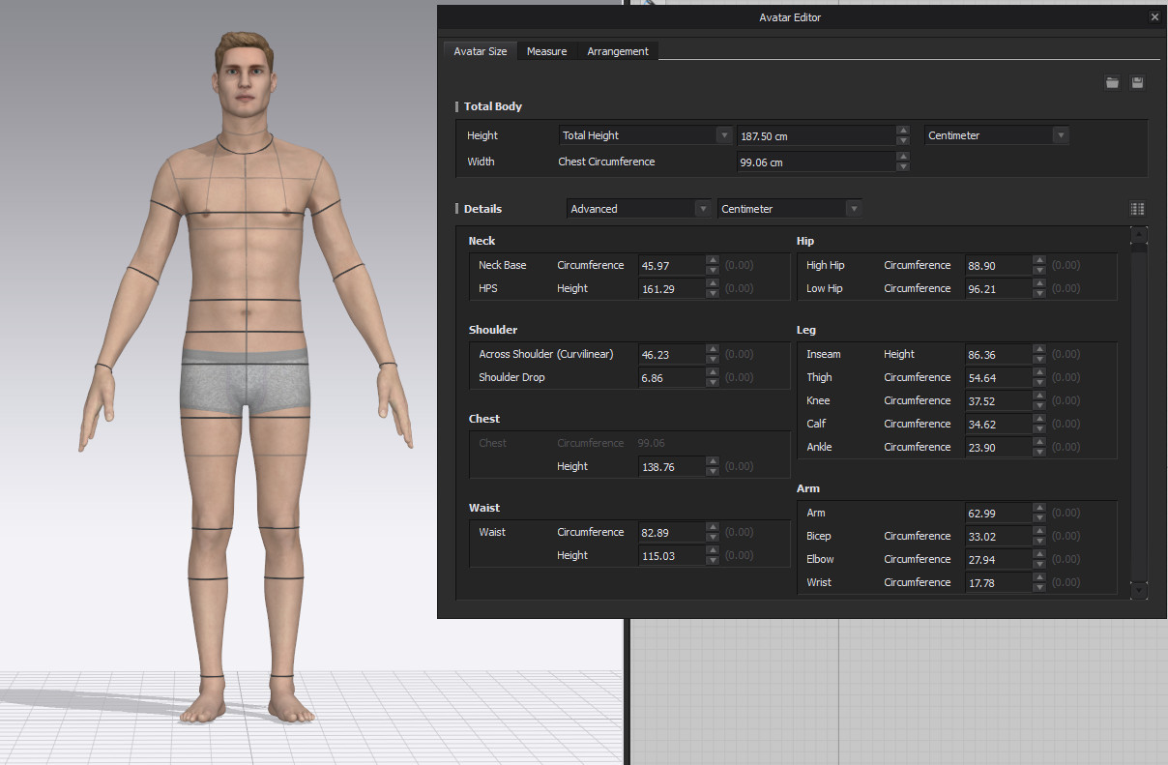Close the Avatar Editor window
Viewport: 1168px width, 765px height.
click(1154, 17)
